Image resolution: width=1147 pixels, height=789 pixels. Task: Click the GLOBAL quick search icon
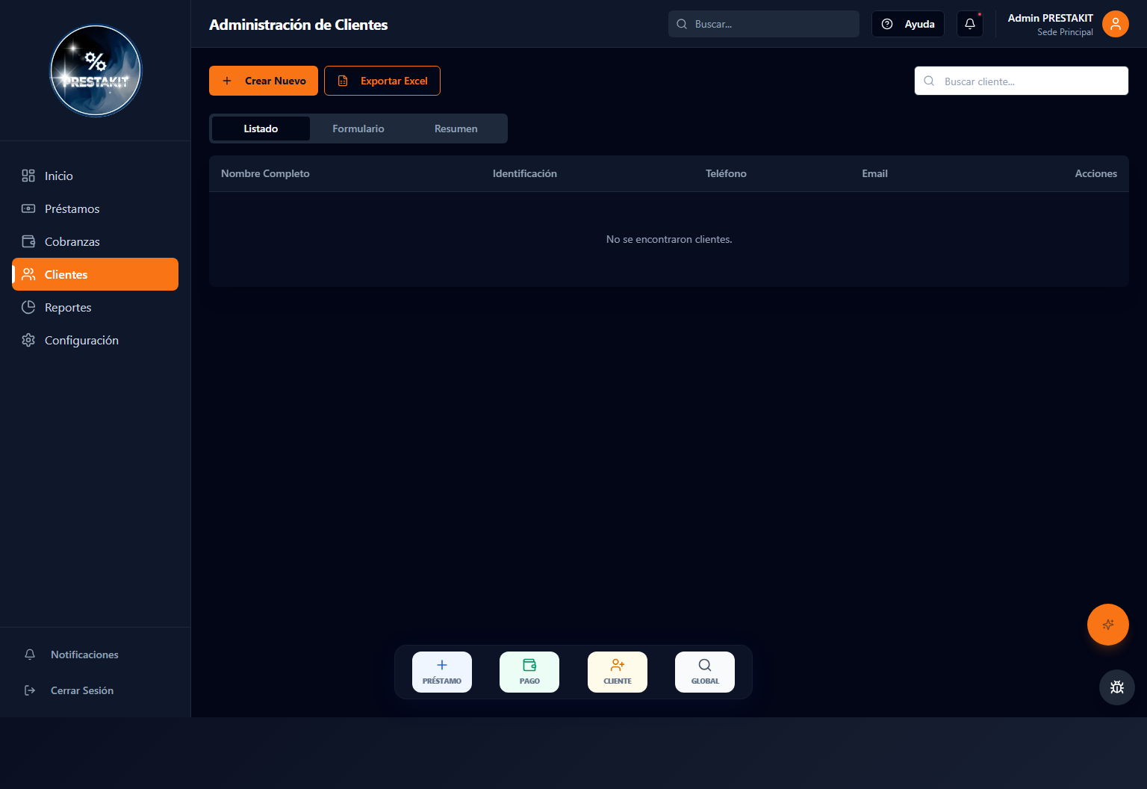point(705,665)
